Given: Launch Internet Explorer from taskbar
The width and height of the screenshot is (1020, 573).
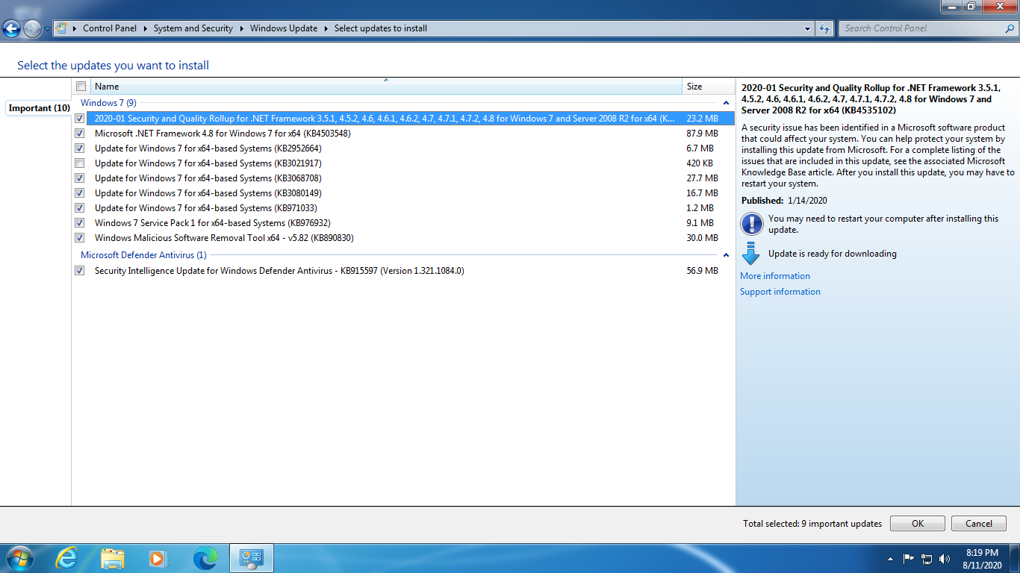Looking at the screenshot, I should 66,558.
